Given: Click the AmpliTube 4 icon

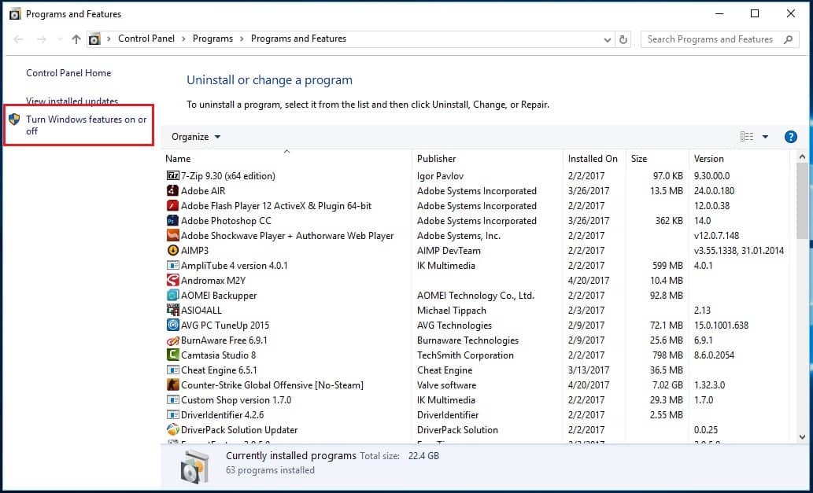Looking at the screenshot, I should [x=172, y=266].
